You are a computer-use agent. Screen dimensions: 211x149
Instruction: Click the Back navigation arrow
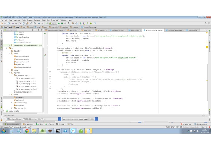(39, 24)
